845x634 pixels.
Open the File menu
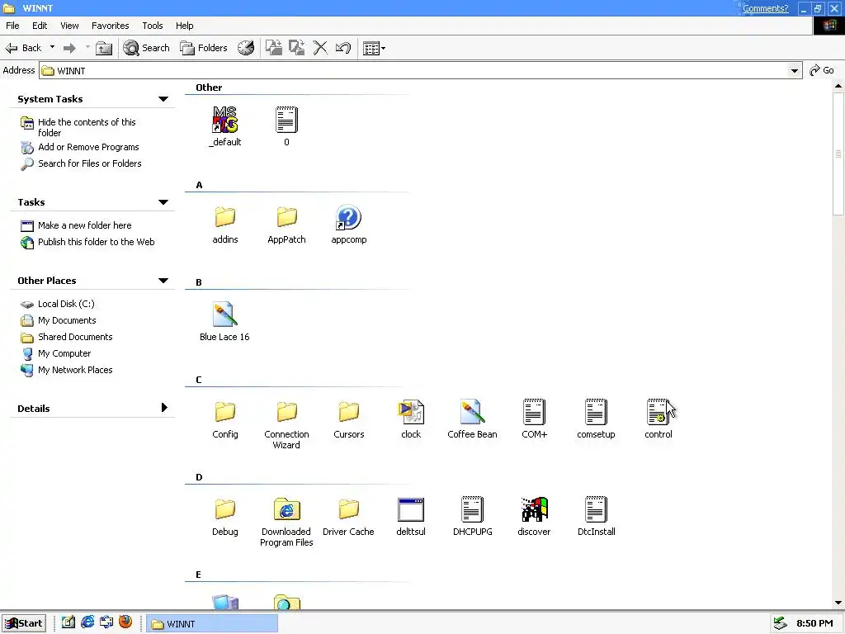(12, 26)
